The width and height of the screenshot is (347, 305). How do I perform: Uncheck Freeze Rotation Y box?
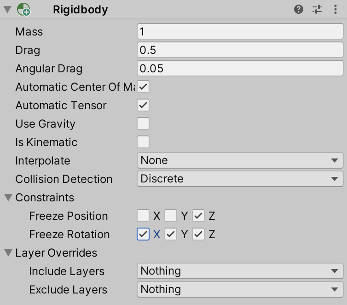(171, 234)
